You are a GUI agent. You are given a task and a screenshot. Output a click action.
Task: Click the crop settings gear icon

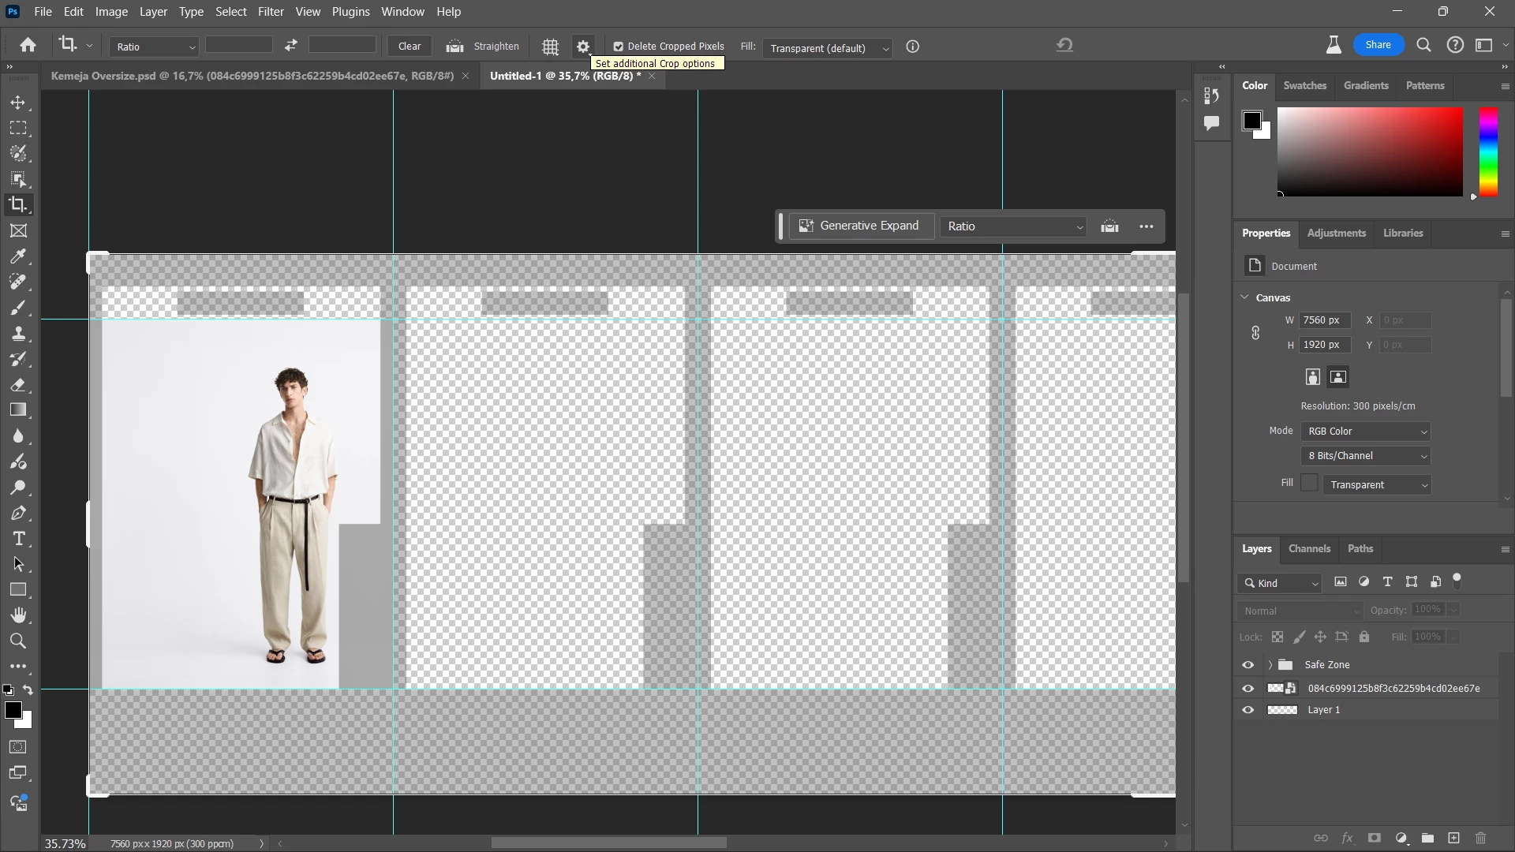(x=583, y=47)
